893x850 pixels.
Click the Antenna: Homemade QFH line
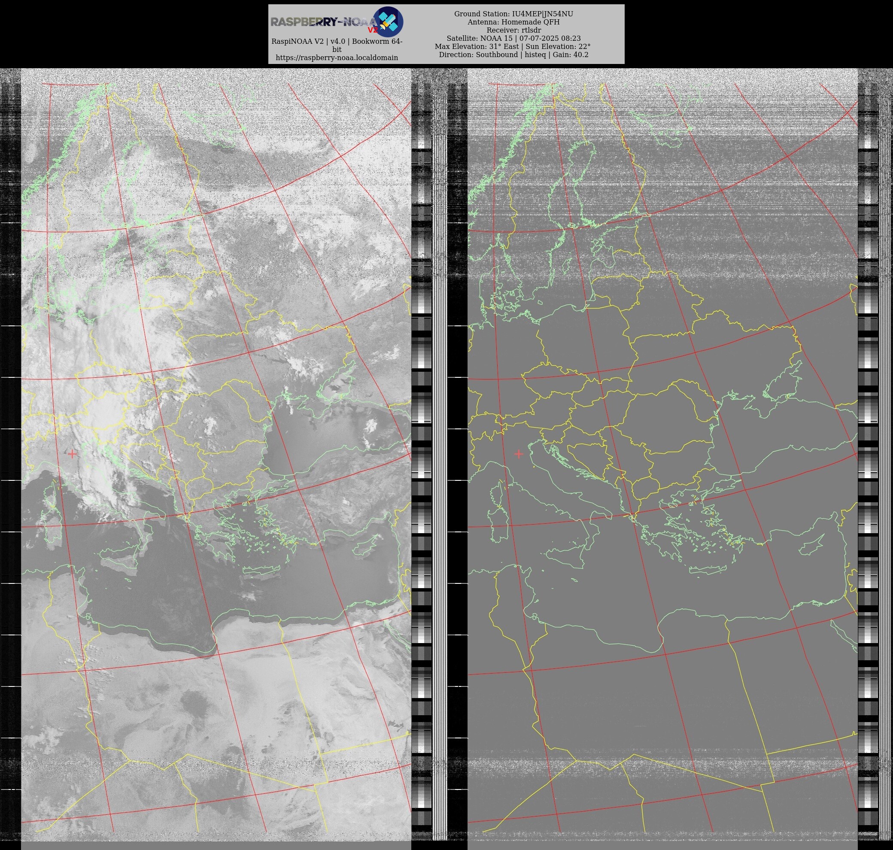point(513,22)
